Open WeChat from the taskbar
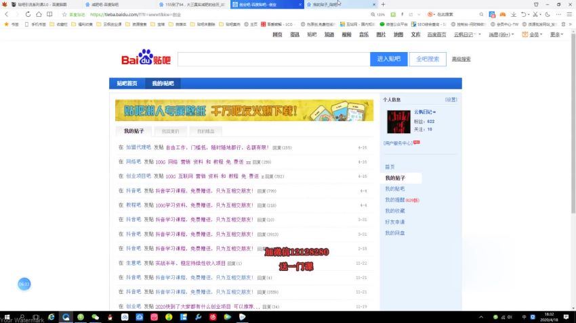The image size is (576, 323). click(x=95, y=317)
